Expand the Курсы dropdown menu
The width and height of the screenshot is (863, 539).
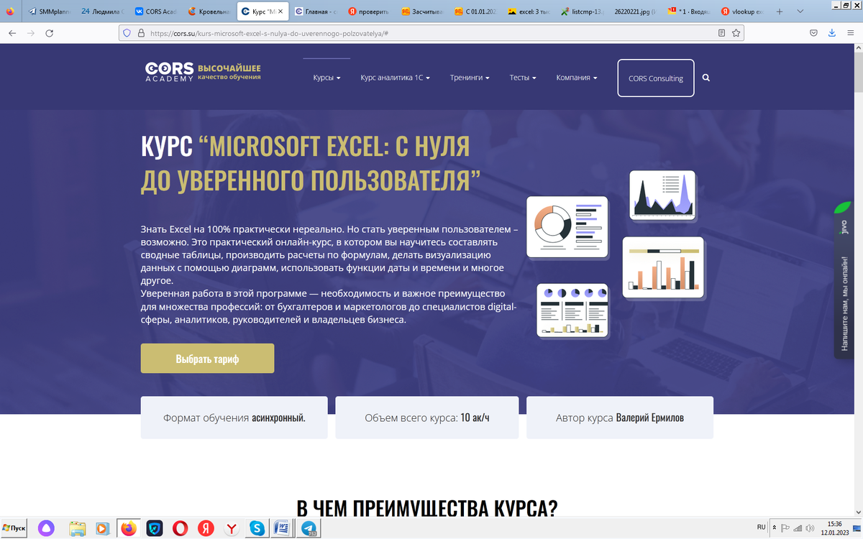click(x=327, y=78)
